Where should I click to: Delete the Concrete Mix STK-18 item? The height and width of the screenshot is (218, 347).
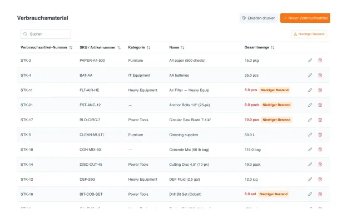pos(320,150)
